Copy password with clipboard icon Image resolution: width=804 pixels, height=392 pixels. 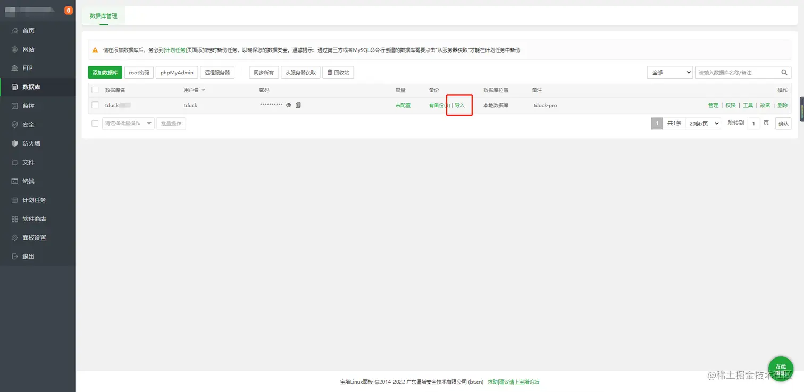point(298,105)
